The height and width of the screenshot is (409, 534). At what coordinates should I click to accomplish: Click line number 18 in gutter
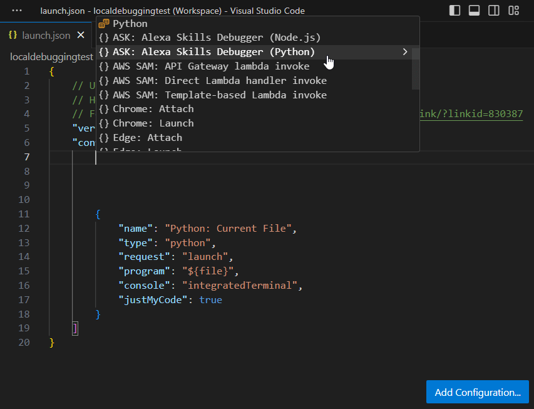[x=24, y=314]
